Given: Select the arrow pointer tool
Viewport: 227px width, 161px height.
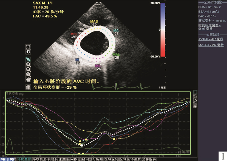Looking at the screenshot, I should coord(28,59).
